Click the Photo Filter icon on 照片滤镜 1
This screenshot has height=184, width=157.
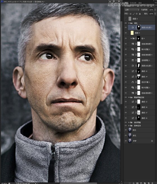[x=133, y=88]
